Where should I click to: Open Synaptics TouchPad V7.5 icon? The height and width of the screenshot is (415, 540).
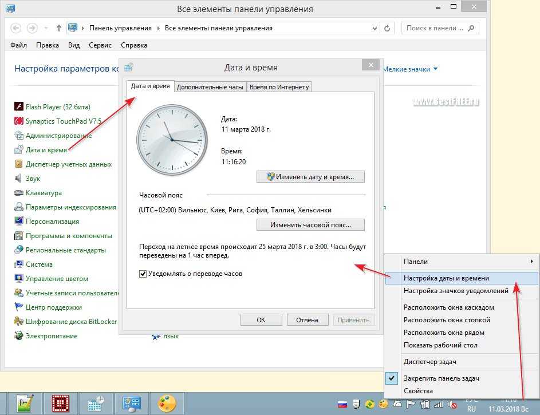[x=18, y=121]
